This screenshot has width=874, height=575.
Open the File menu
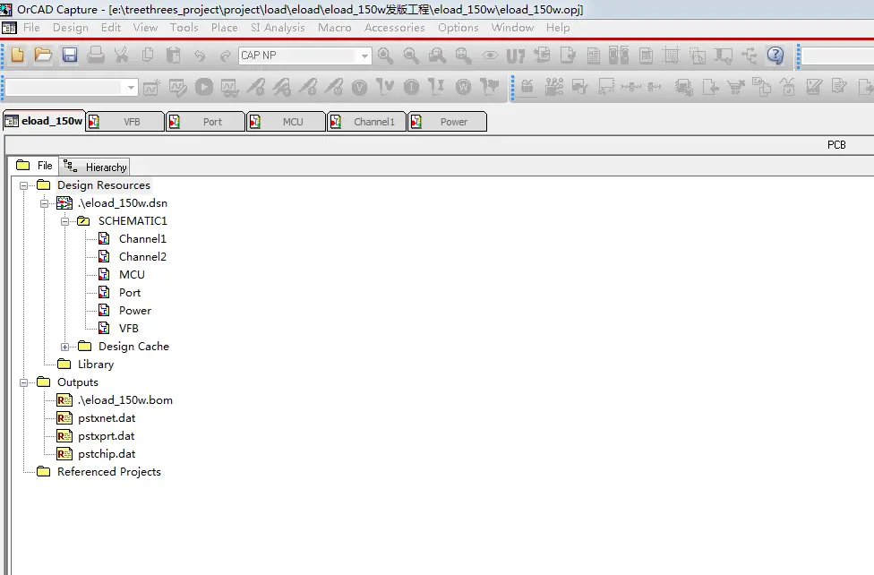tap(31, 28)
